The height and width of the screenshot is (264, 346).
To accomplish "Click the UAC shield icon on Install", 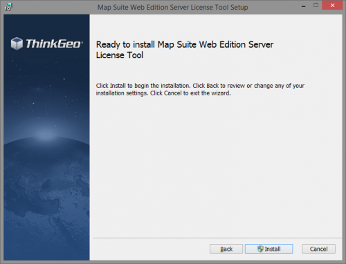I will (260, 249).
